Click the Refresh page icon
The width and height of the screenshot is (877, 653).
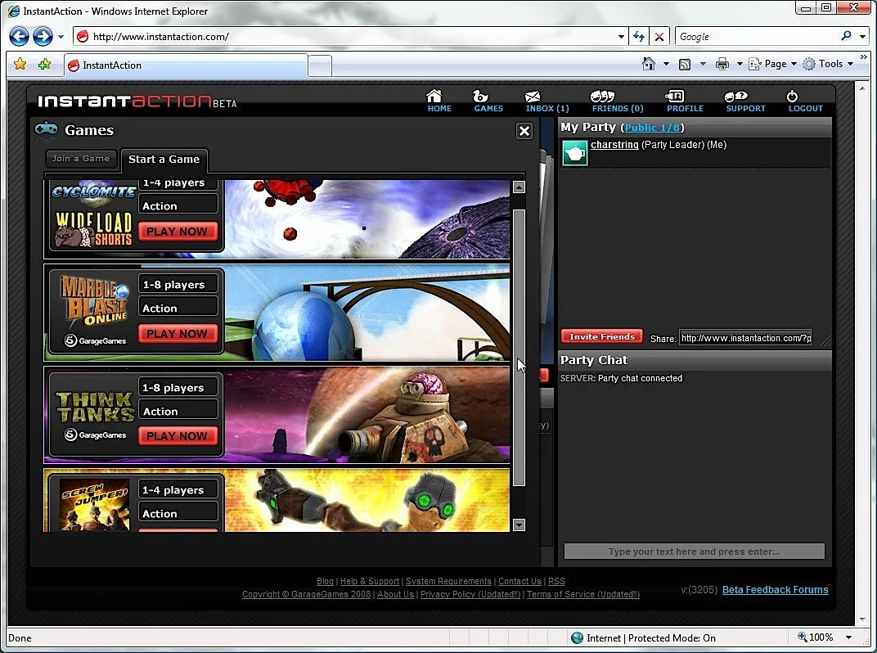(639, 37)
